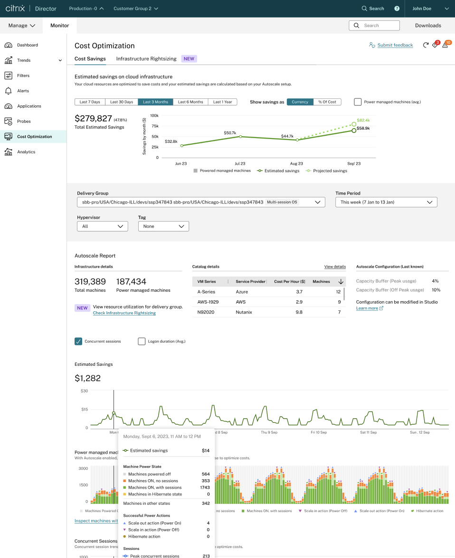
Task: Click the Check Infrastructure Rightsizing link
Action: point(124,313)
